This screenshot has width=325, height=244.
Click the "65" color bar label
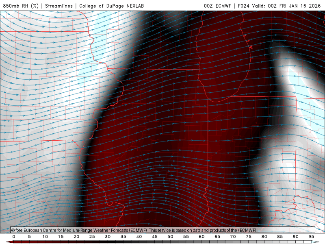click(x=217, y=237)
